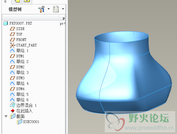
Task: Open dropdown arrow next to settings tool
Action: (49, 9)
